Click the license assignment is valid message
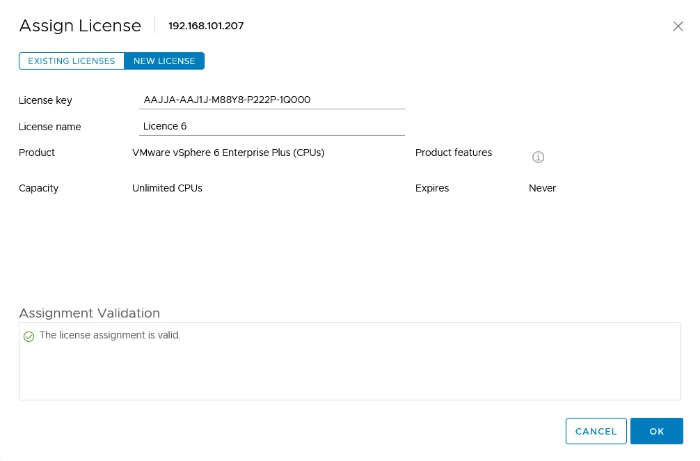700x461 pixels. [x=110, y=336]
